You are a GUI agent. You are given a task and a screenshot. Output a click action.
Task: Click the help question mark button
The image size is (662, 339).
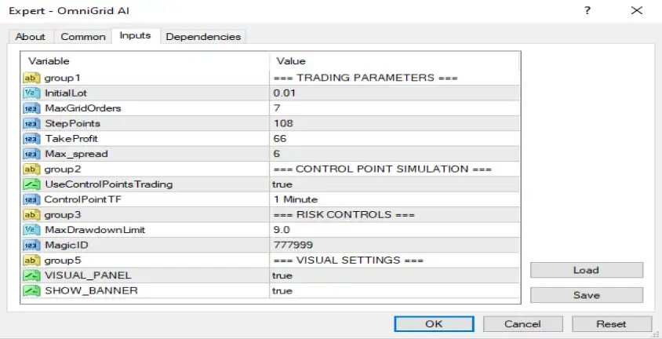tap(587, 12)
